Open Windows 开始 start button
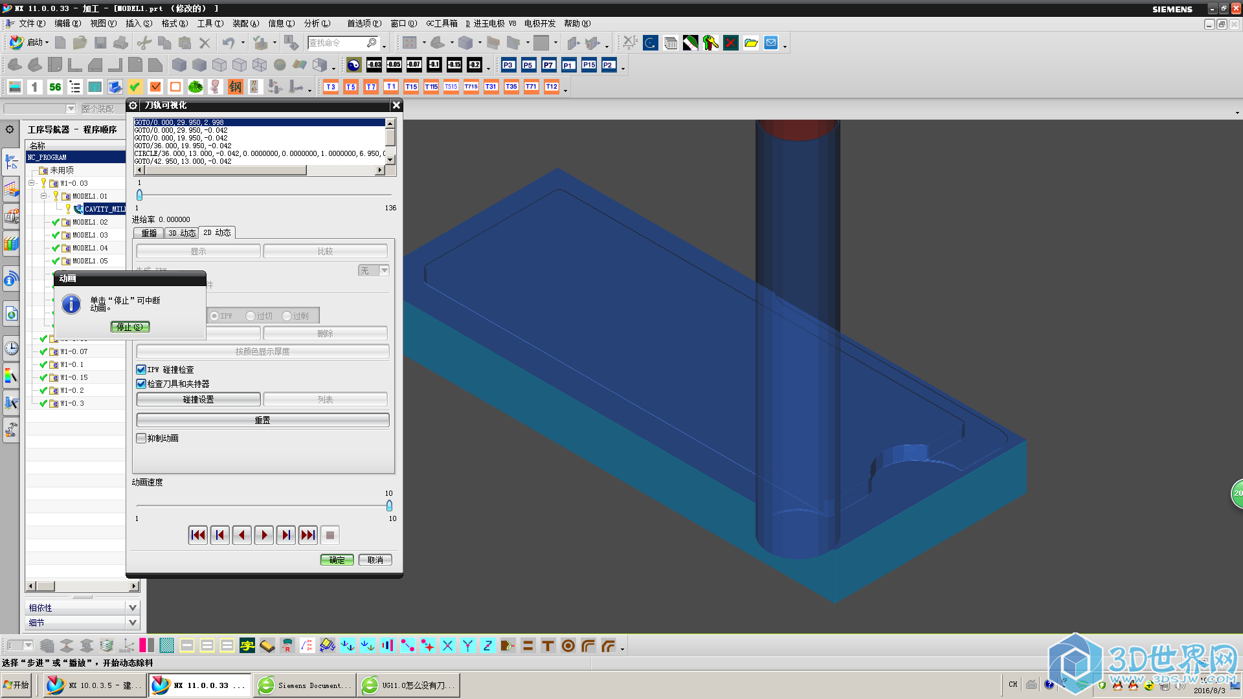 (17, 685)
